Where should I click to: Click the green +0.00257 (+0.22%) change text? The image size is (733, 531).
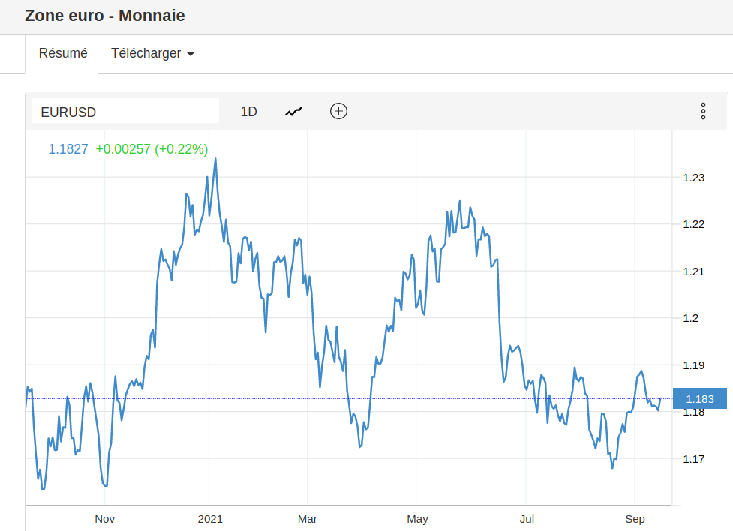[152, 149]
